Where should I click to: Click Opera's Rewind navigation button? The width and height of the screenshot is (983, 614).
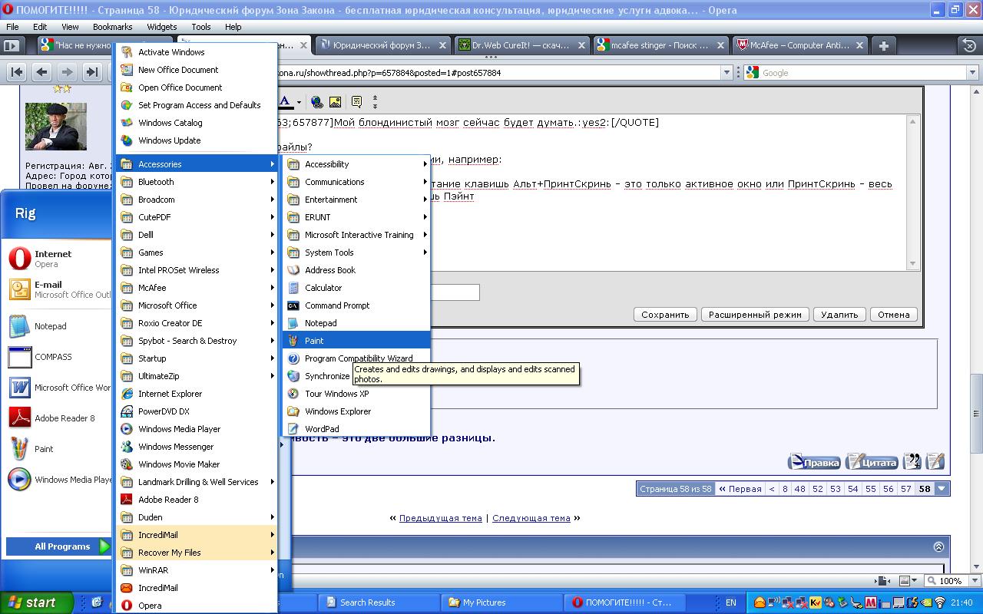17,72
